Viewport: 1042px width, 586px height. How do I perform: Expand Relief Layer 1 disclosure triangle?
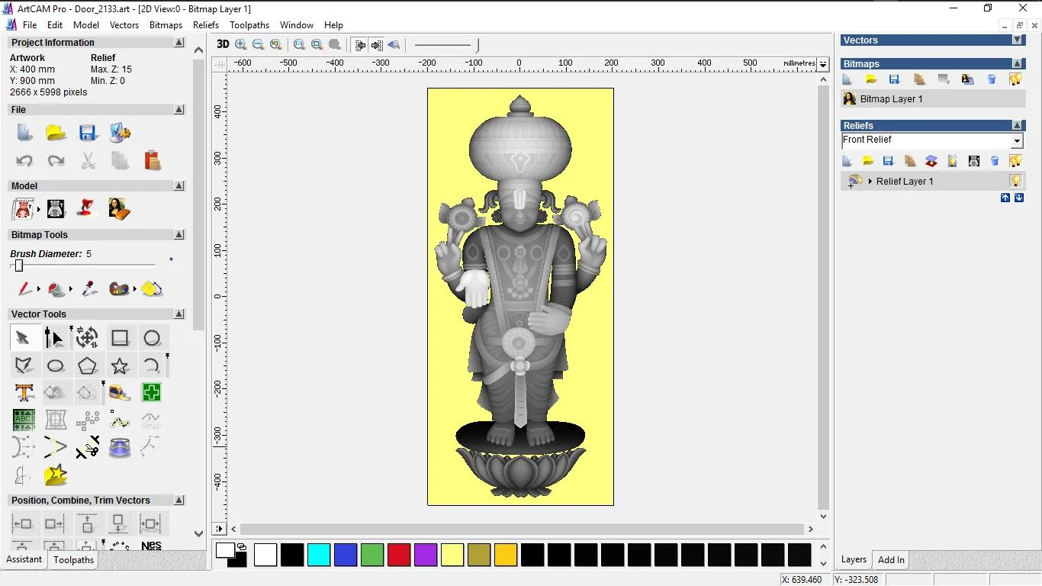[x=870, y=182]
